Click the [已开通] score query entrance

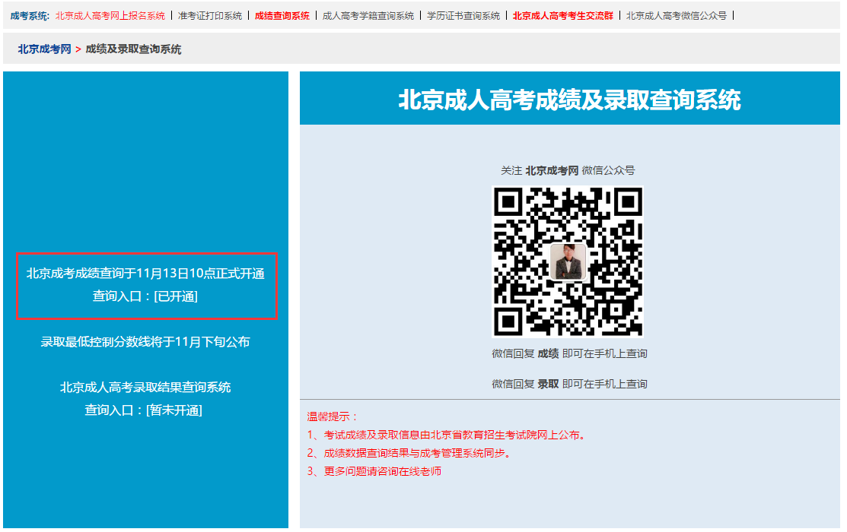(x=176, y=296)
